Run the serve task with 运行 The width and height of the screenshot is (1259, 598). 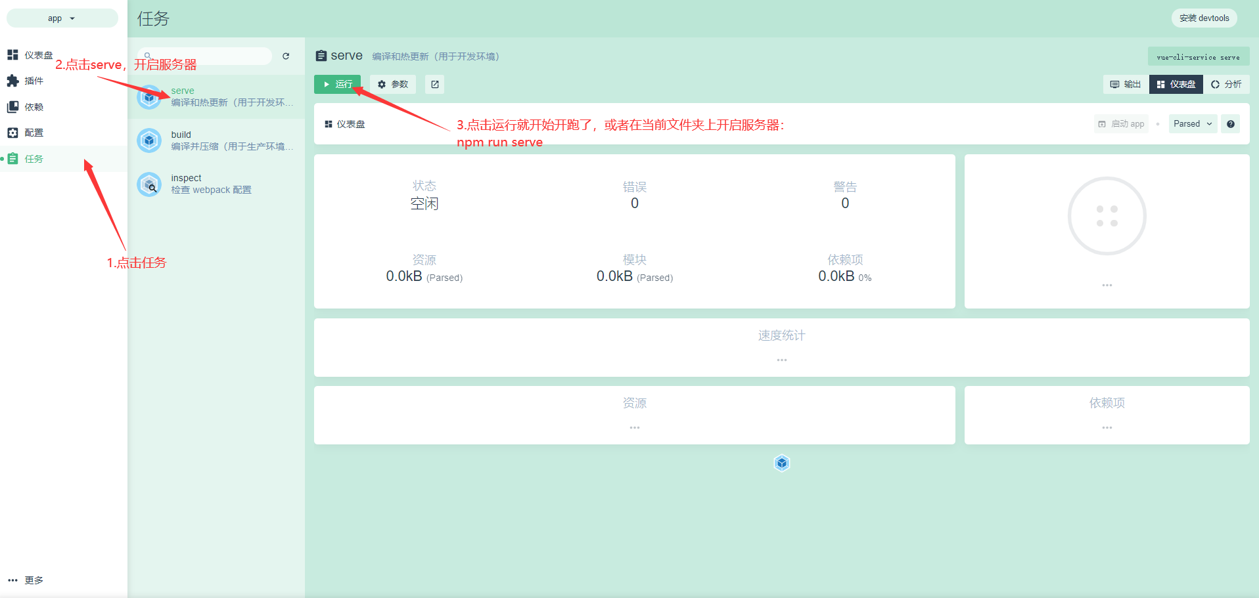[337, 84]
